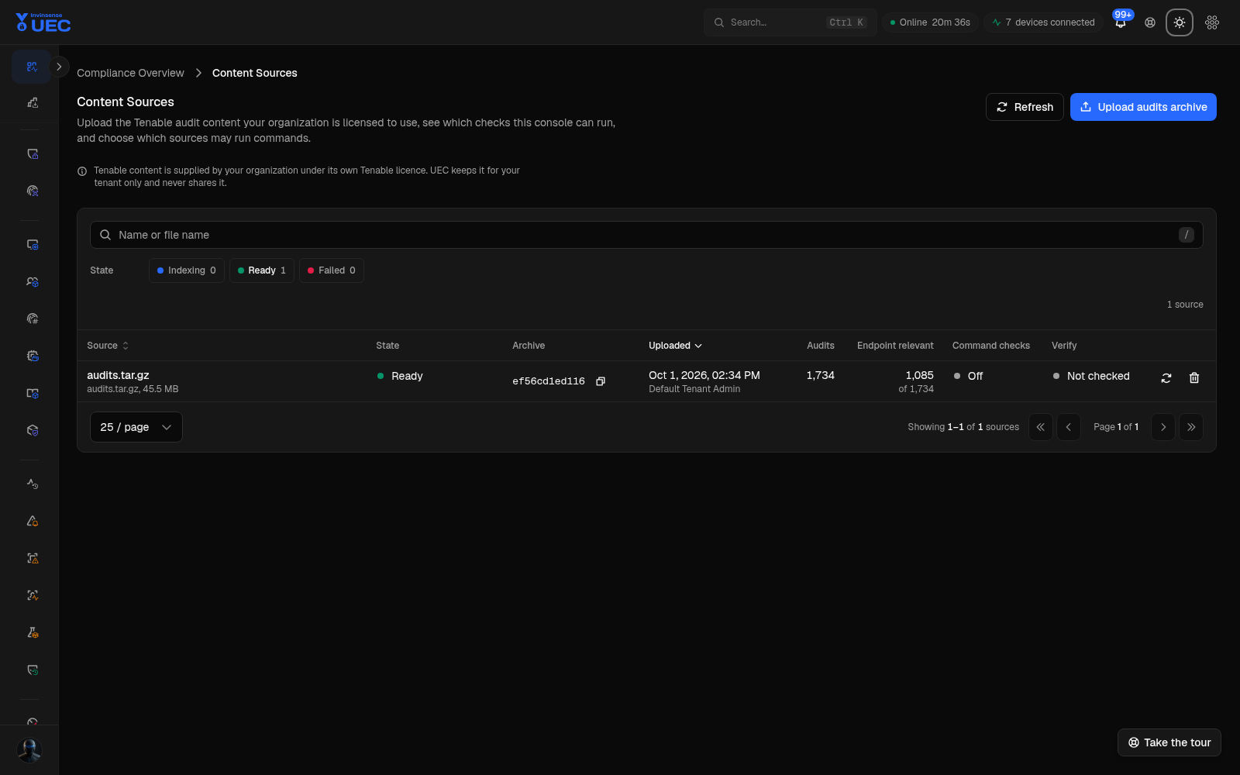
Task: Open the alert triangle with bell sidebar icon
Action: tap(32, 521)
